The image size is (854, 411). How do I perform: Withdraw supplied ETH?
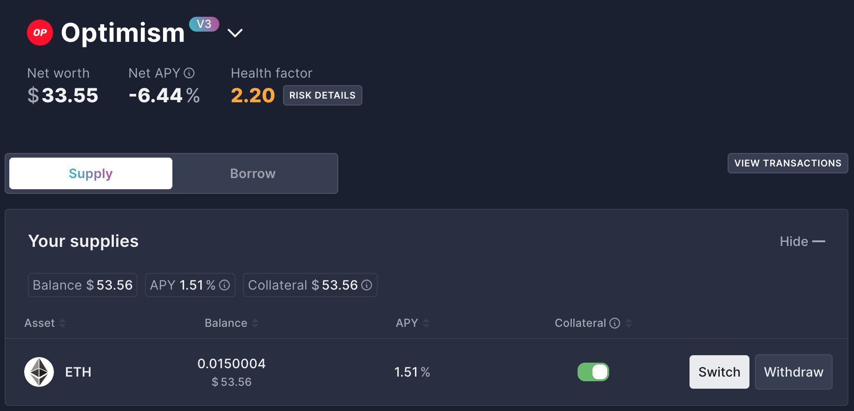pyautogui.click(x=794, y=372)
